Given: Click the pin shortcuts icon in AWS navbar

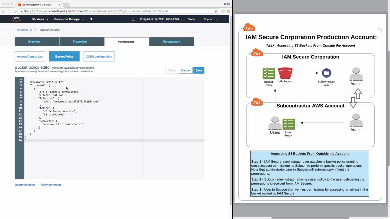Looking at the screenshot, I should click(x=91, y=19).
